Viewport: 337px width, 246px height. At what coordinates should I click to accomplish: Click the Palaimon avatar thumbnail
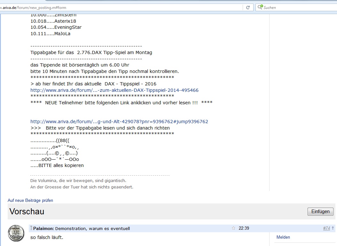(16, 233)
